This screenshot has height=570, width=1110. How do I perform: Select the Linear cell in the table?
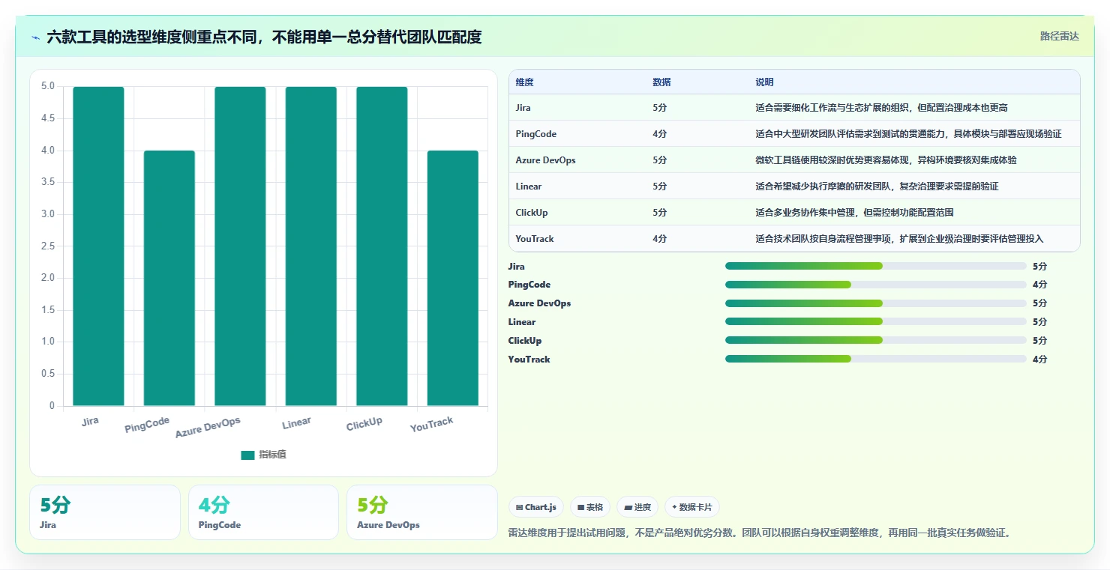(x=529, y=187)
